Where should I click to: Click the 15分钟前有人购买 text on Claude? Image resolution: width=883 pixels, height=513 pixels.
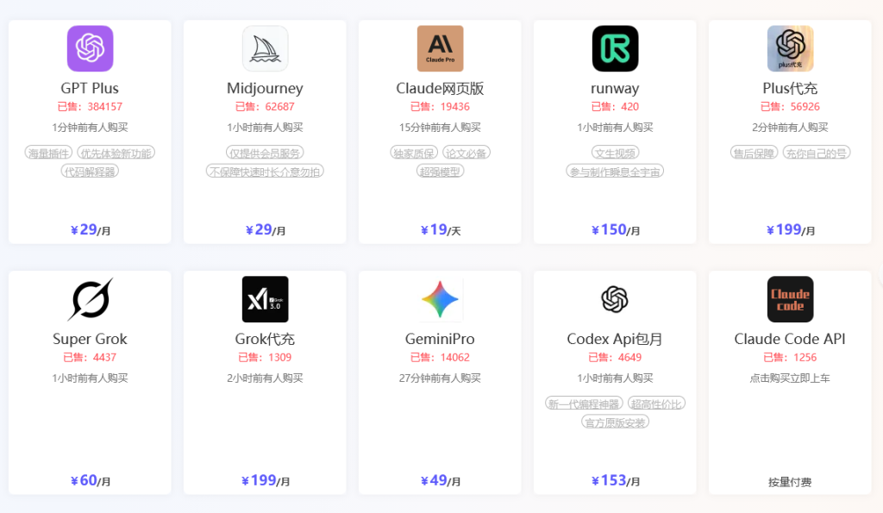pyautogui.click(x=441, y=128)
